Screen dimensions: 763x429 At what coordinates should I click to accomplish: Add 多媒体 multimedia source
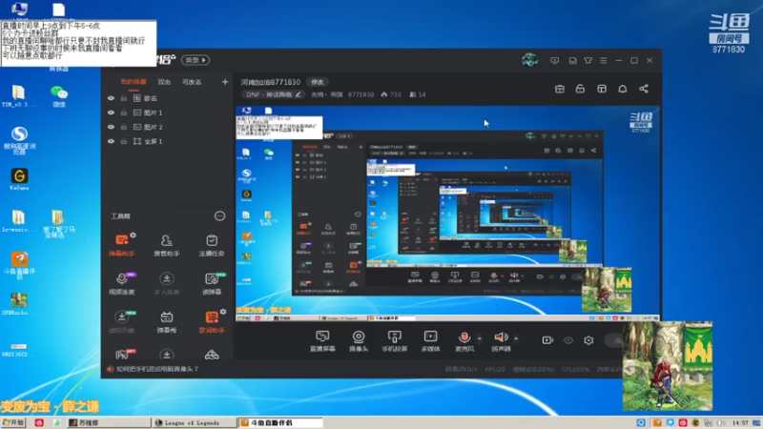click(x=431, y=340)
